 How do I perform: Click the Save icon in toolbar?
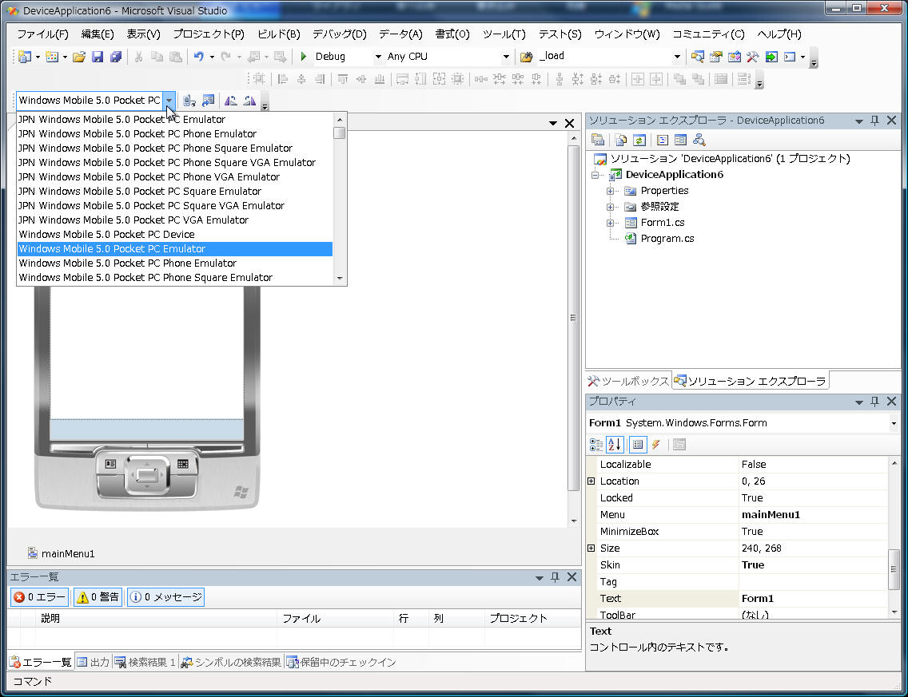click(x=98, y=57)
